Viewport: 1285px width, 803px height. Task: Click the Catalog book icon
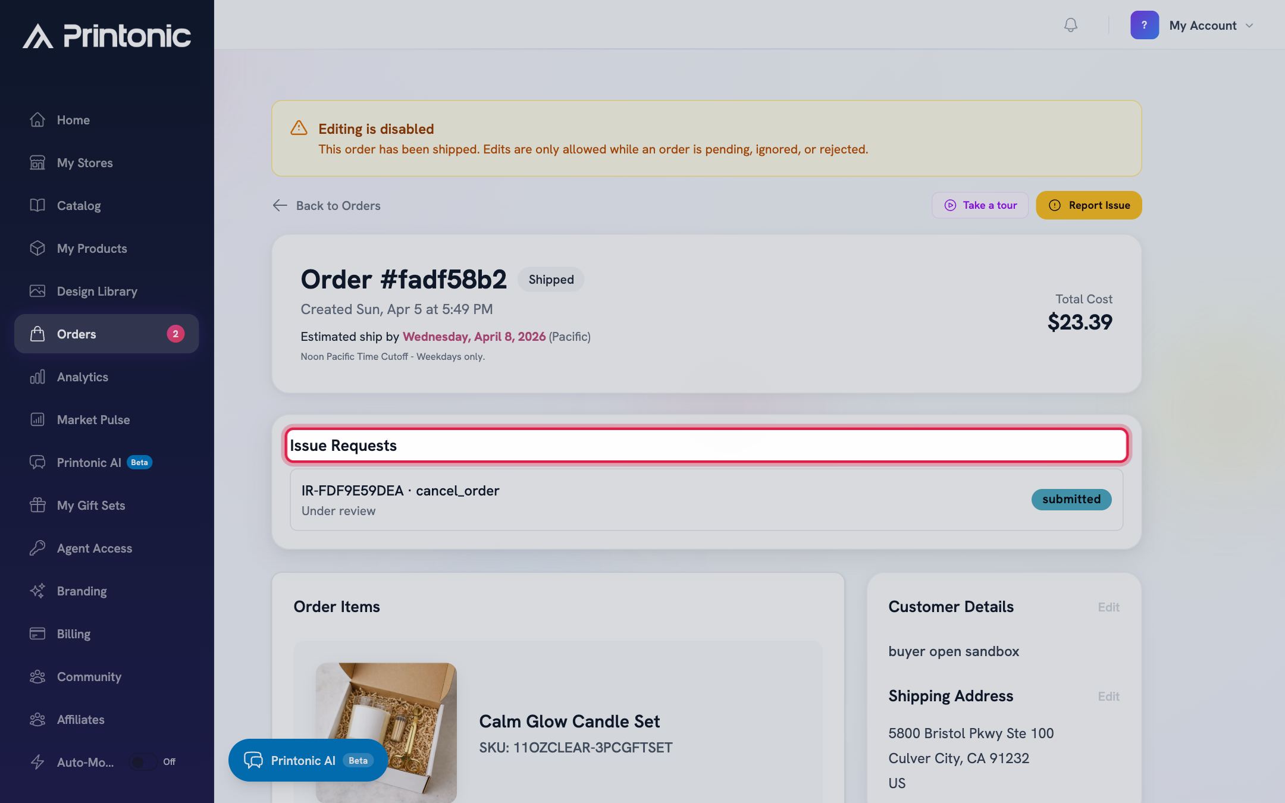coord(37,205)
